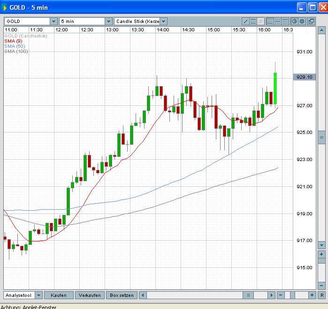Maximize the GOLD - 5 min window

click(313, 7)
